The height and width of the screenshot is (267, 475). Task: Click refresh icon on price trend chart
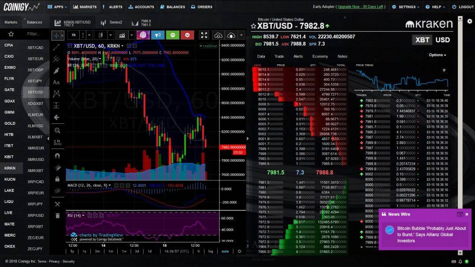tap(444, 70)
